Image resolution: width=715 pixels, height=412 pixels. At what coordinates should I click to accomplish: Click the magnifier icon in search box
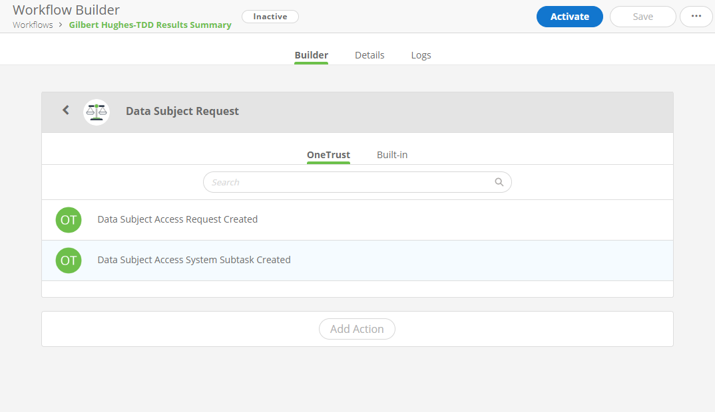click(x=499, y=182)
